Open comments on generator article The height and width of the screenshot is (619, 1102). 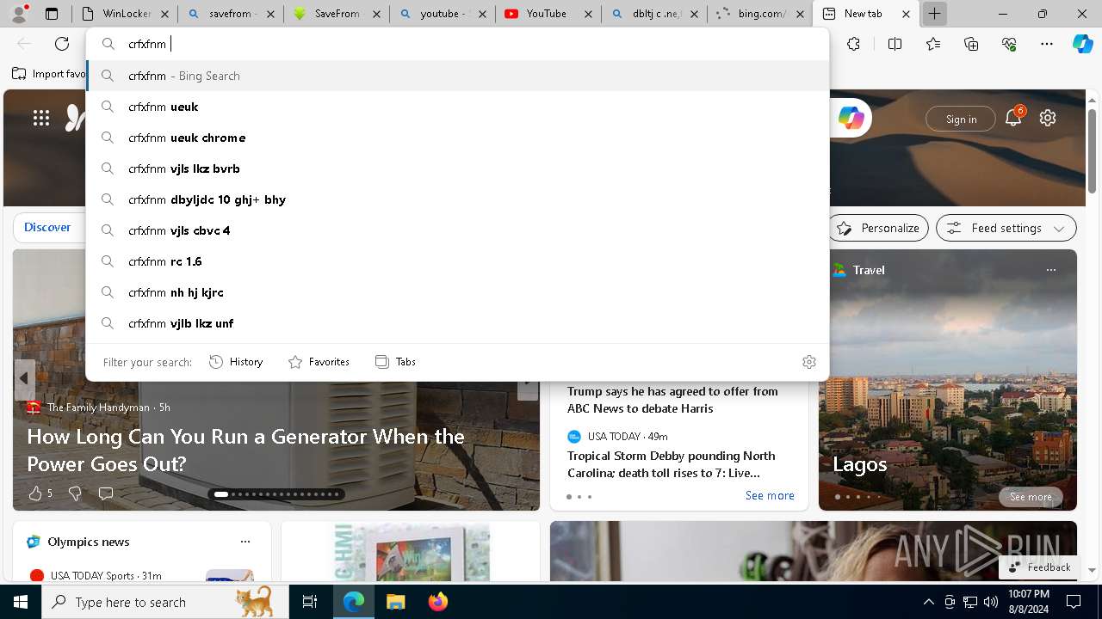click(x=106, y=493)
